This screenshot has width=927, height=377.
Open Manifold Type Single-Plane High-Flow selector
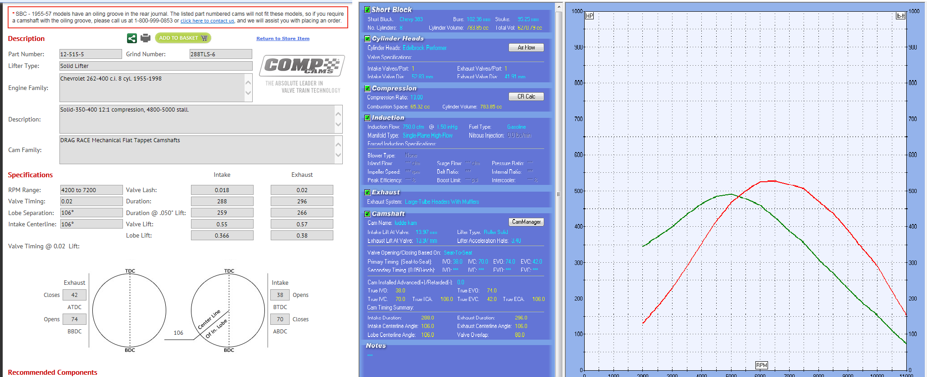coord(427,135)
